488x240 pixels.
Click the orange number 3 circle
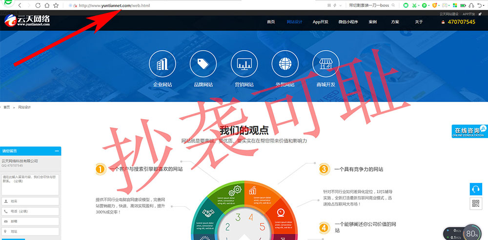pyautogui.click(x=324, y=169)
